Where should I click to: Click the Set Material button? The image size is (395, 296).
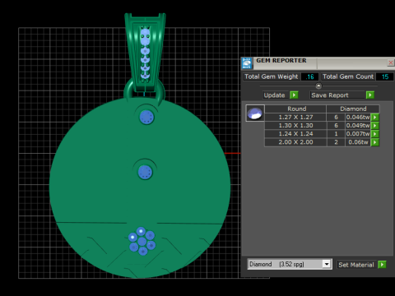click(356, 265)
